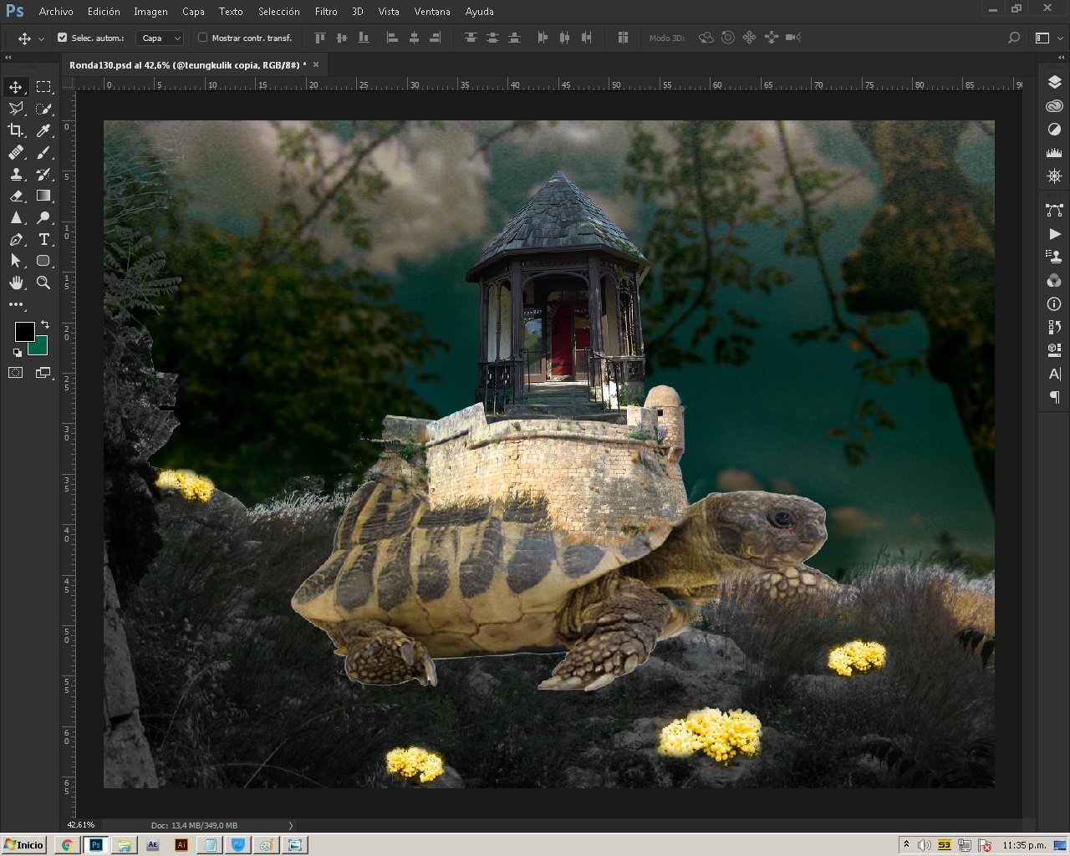Toggle the Selec. autom. checkbox
This screenshot has height=856, width=1070.
62,38
